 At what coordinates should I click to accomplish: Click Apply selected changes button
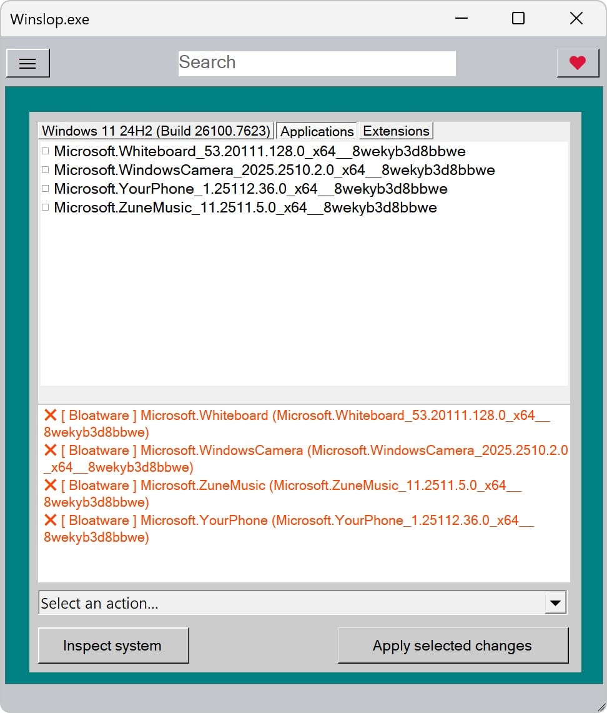[453, 646]
